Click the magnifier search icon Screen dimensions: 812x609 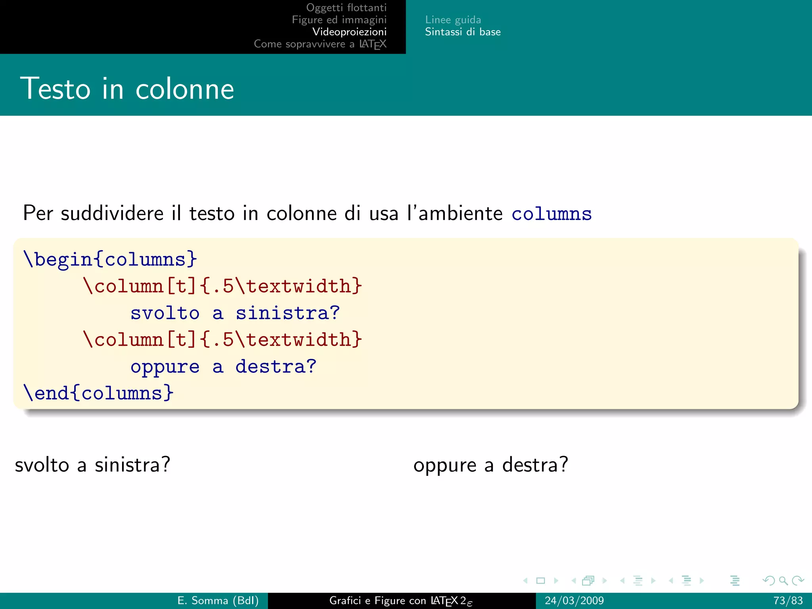click(x=783, y=581)
